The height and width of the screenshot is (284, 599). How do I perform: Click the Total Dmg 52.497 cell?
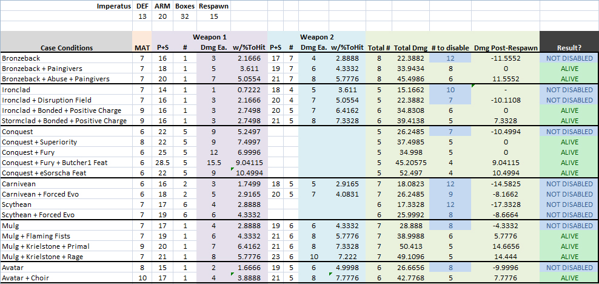click(x=410, y=173)
